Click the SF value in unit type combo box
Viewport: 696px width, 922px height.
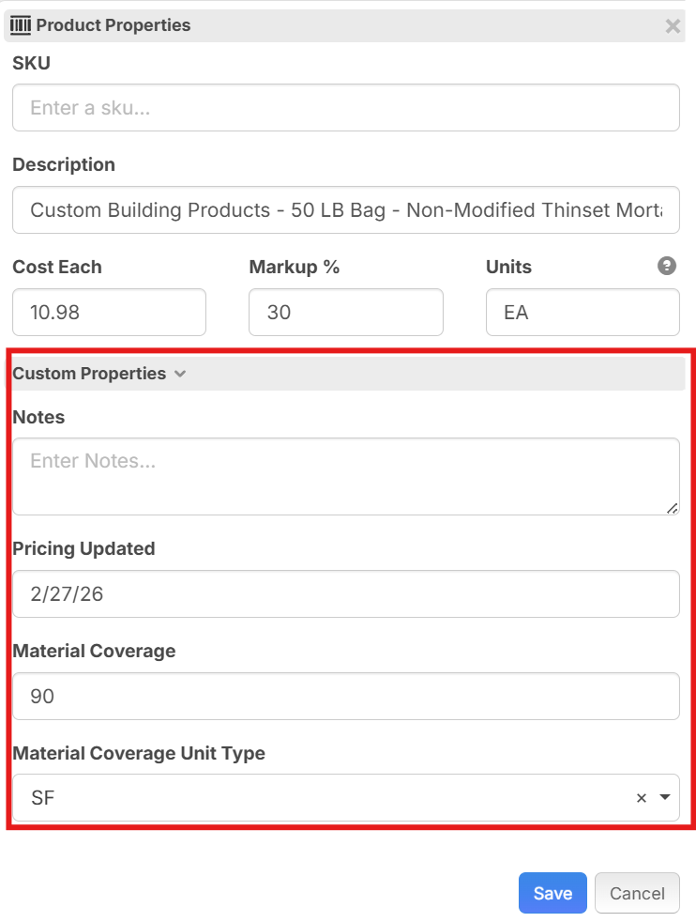click(x=43, y=798)
